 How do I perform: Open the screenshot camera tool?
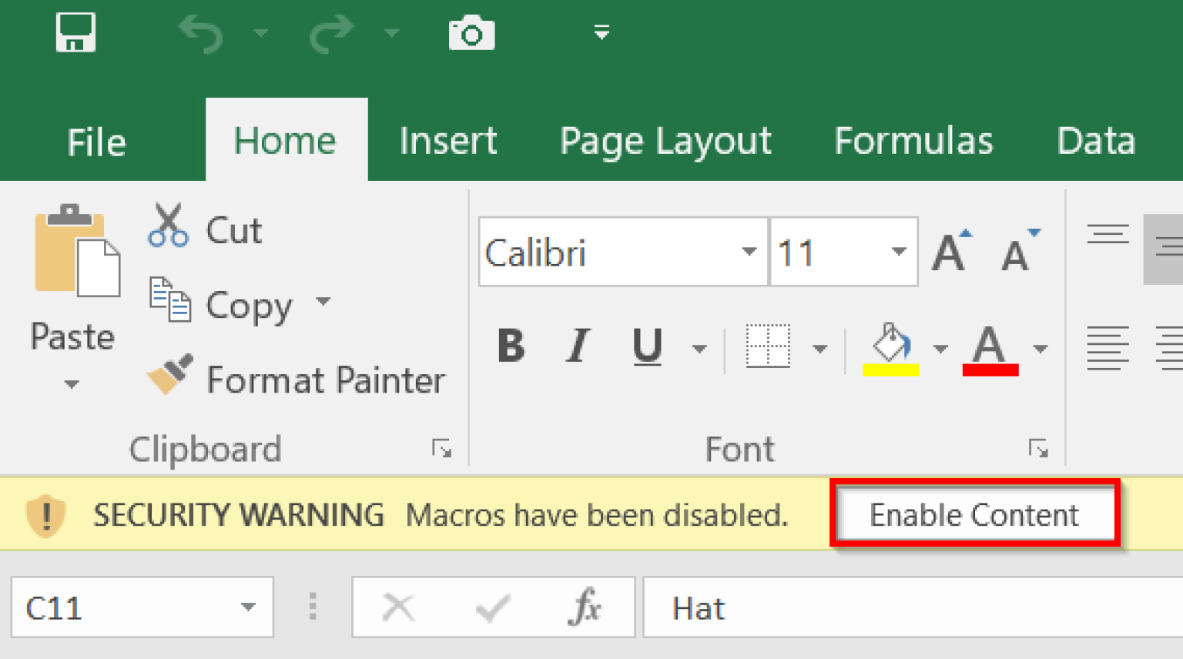[x=471, y=31]
